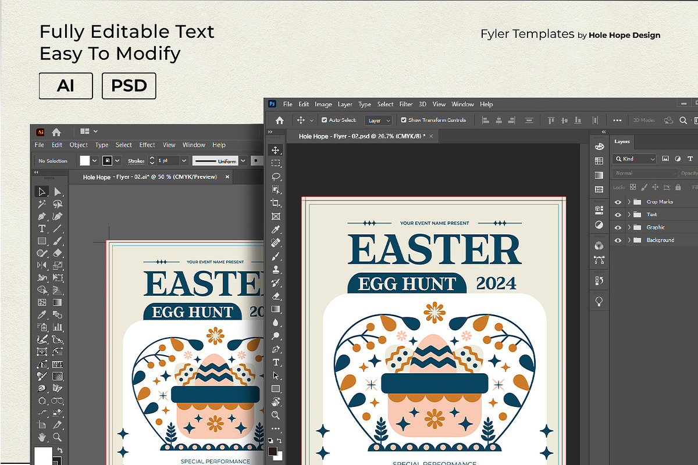This screenshot has width=698, height=465.
Task: Select the Move tool in Photoshop toolbar
Action: pos(276,150)
